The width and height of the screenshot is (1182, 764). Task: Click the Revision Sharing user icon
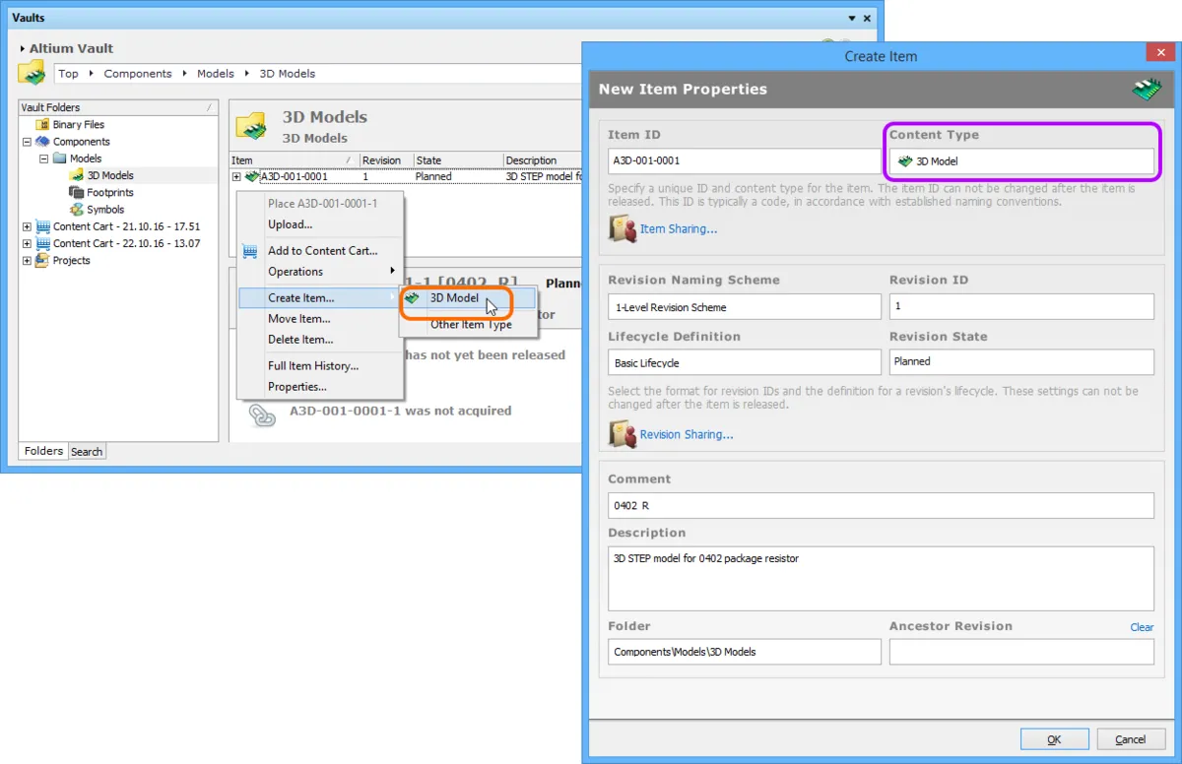[x=623, y=434]
